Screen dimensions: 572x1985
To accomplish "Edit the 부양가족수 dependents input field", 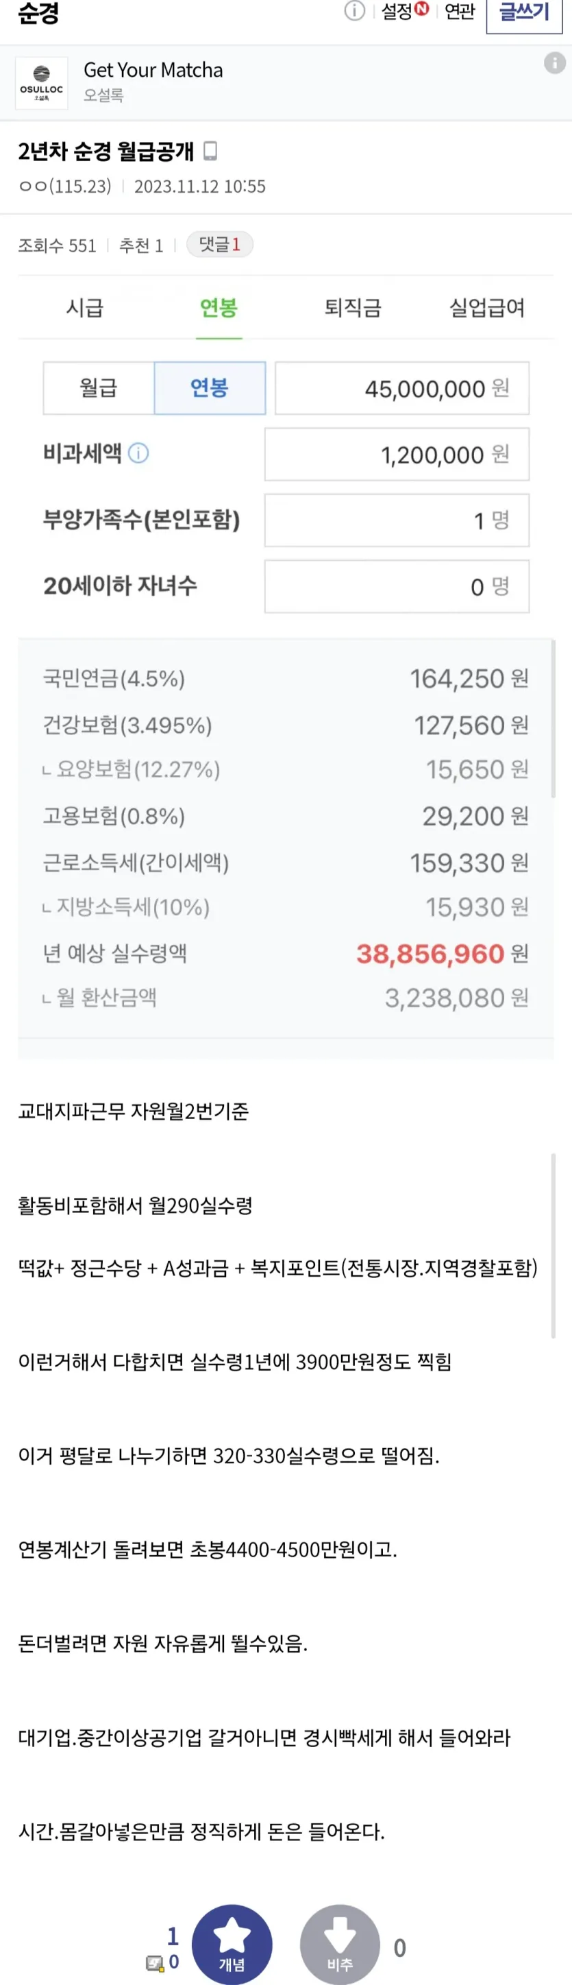I will pyautogui.click(x=397, y=521).
